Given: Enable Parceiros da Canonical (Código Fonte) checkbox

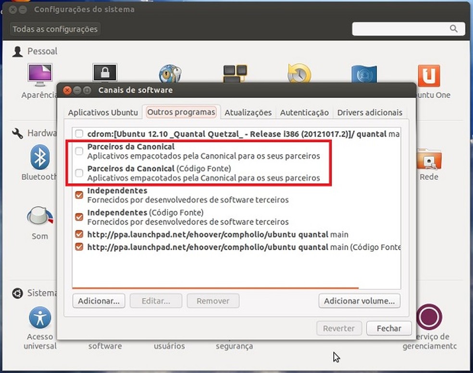Looking at the screenshot, I should (x=79, y=173).
